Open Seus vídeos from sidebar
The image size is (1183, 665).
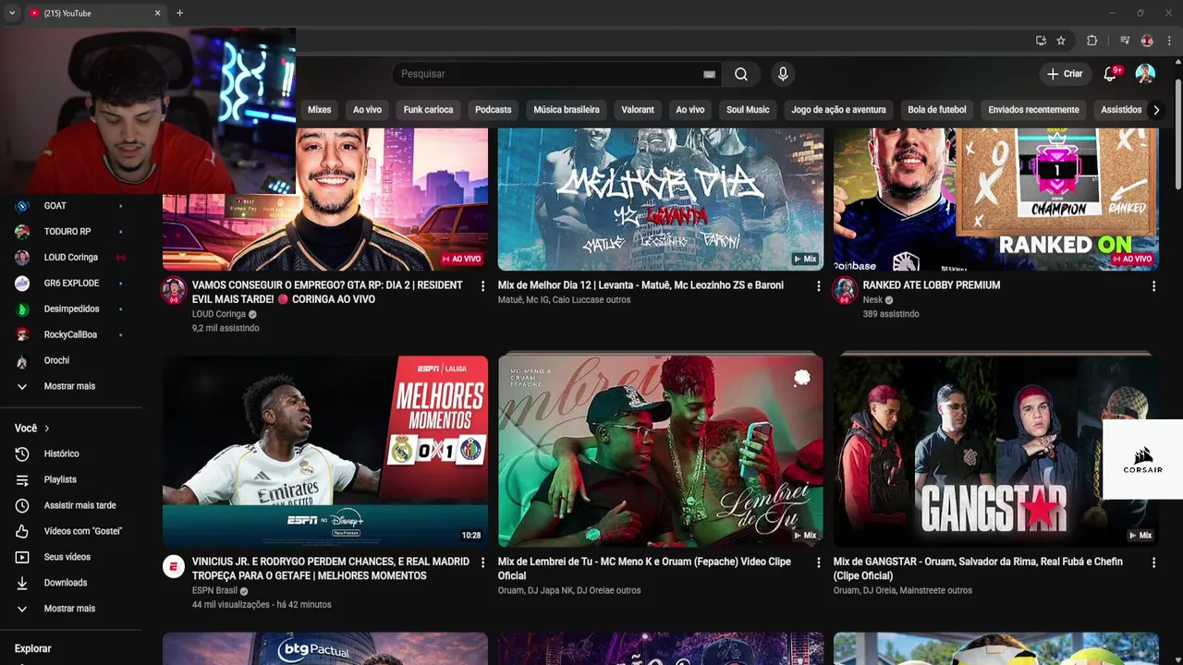click(70, 557)
